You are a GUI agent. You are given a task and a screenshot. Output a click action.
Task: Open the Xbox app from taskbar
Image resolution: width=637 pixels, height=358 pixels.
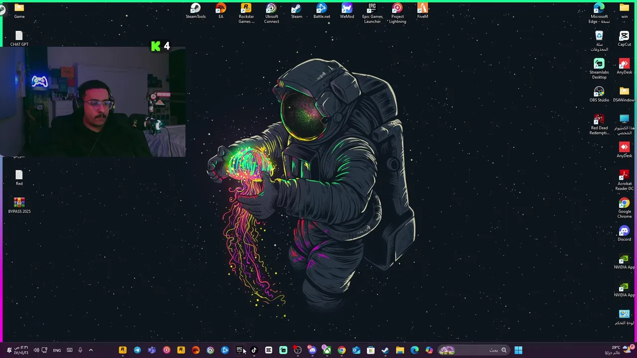[327, 350]
